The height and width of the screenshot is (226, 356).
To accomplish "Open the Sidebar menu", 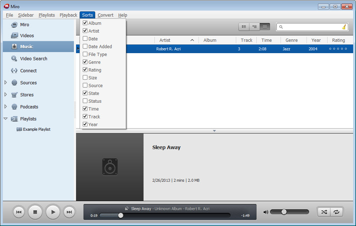I will point(26,15).
